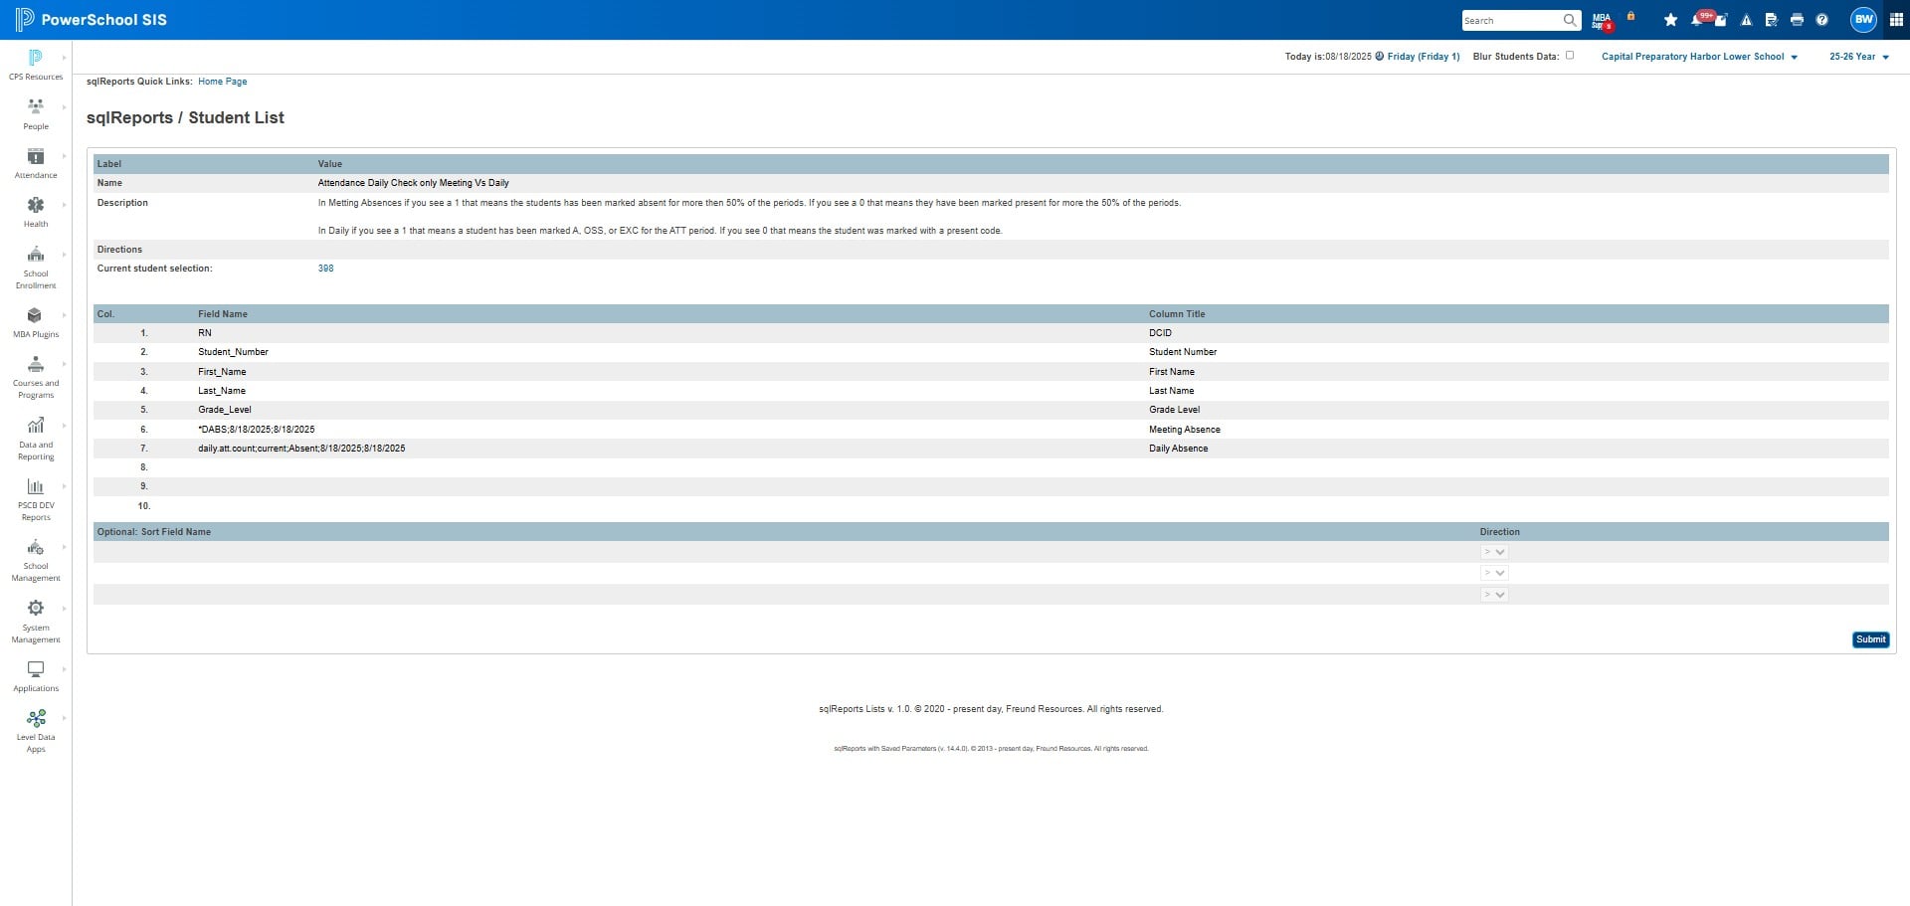
Task: Open the school selector Capital Preparatory dropdown
Action: click(x=1699, y=57)
